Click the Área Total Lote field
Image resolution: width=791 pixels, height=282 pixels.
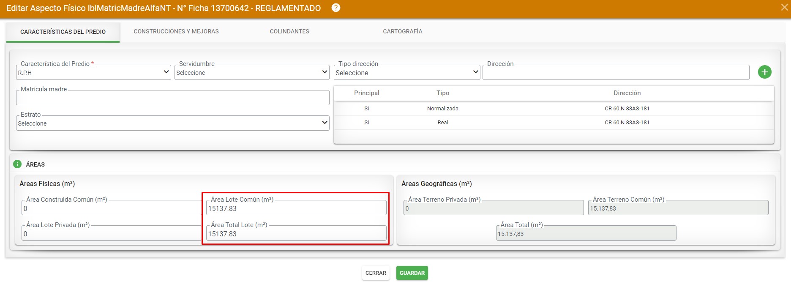click(x=296, y=233)
